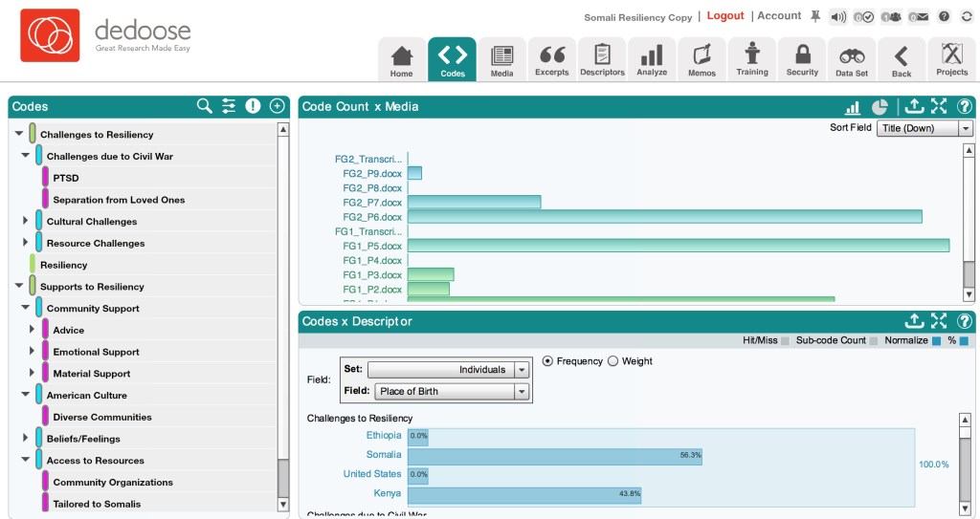
Task: Switch to the Analyze tab
Action: click(x=652, y=59)
